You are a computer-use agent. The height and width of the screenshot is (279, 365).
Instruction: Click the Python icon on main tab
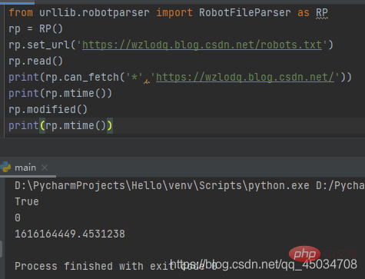pos(5,168)
